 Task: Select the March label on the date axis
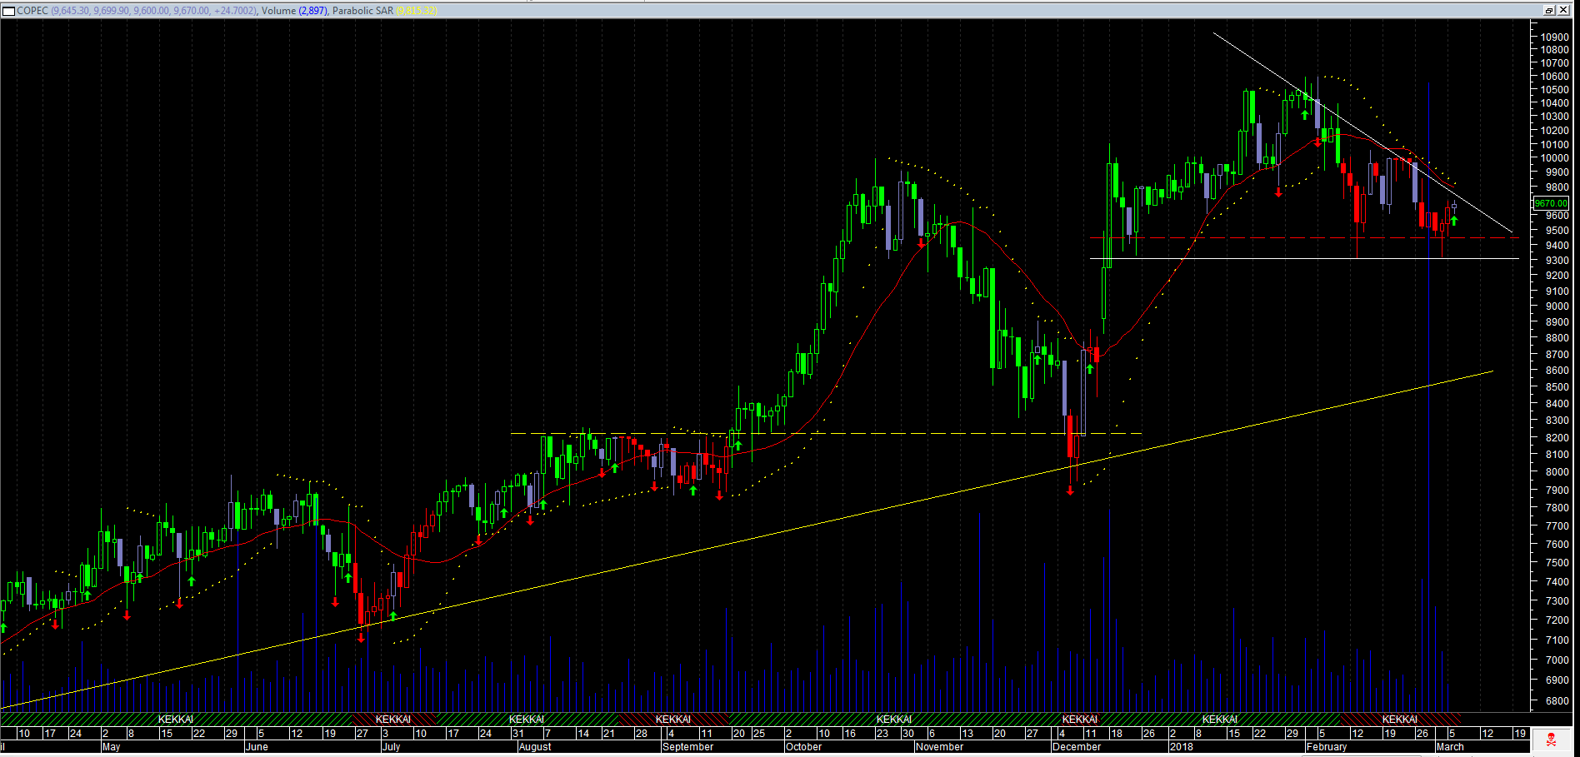[x=1450, y=747]
